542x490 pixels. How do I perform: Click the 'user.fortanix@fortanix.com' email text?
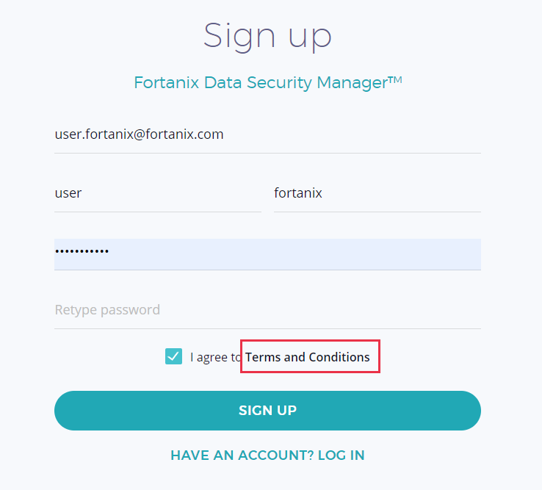point(140,134)
